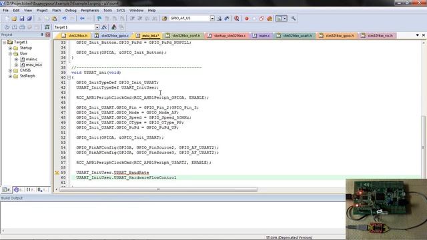Open the Project menu

click(x=42, y=11)
